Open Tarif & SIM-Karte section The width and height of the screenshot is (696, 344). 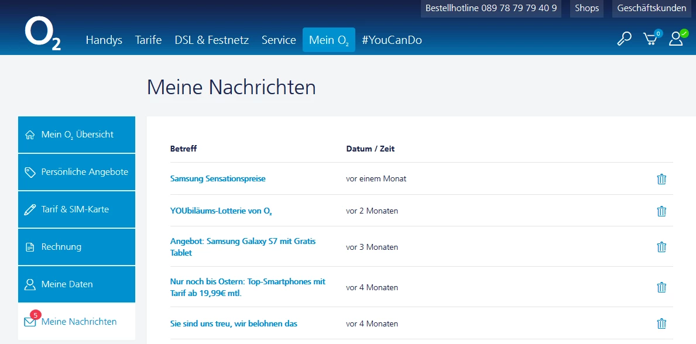pos(77,209)
